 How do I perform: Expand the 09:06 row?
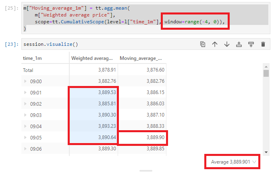(x=25, y=149)
